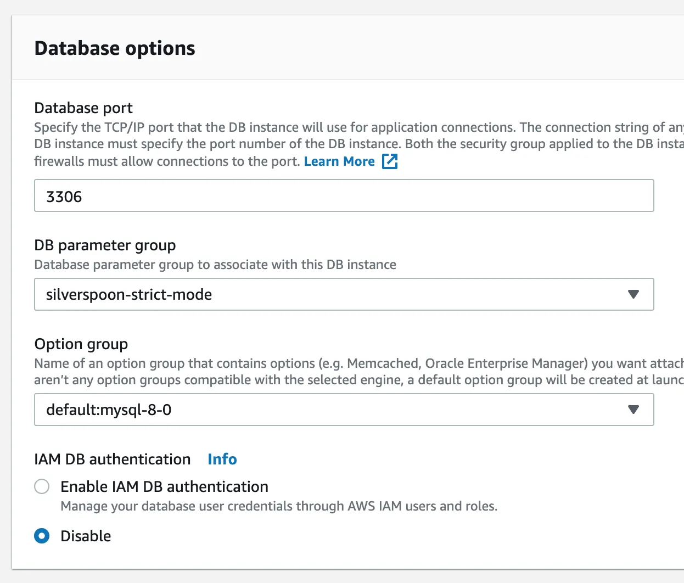Select the Enable IAM DB authentication radio button
The width and height of the screenshot is (684, 583).
[42, 486]
